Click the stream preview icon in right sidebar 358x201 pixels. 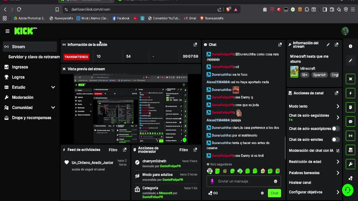click(x=350, y=79)
